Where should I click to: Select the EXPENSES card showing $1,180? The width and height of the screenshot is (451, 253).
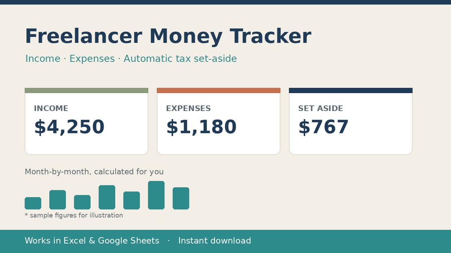(x=219, y=121)
